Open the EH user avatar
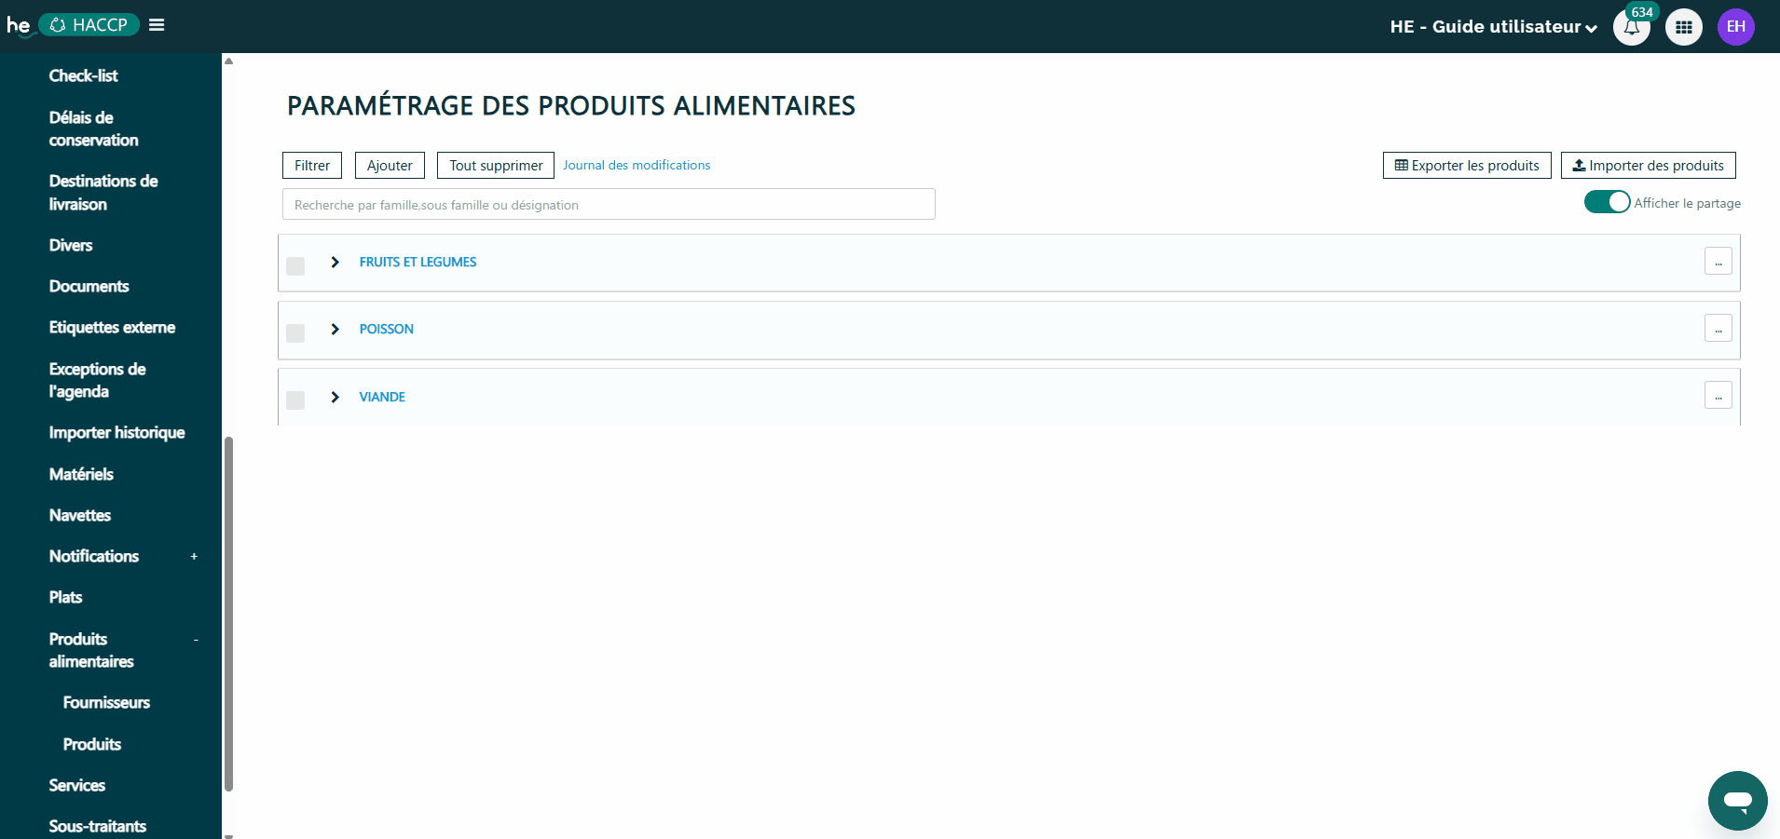This screenshot has width=1780, height=839. [1735, 27]
